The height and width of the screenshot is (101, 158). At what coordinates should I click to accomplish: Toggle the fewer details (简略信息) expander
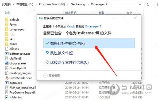pos(52,76)
